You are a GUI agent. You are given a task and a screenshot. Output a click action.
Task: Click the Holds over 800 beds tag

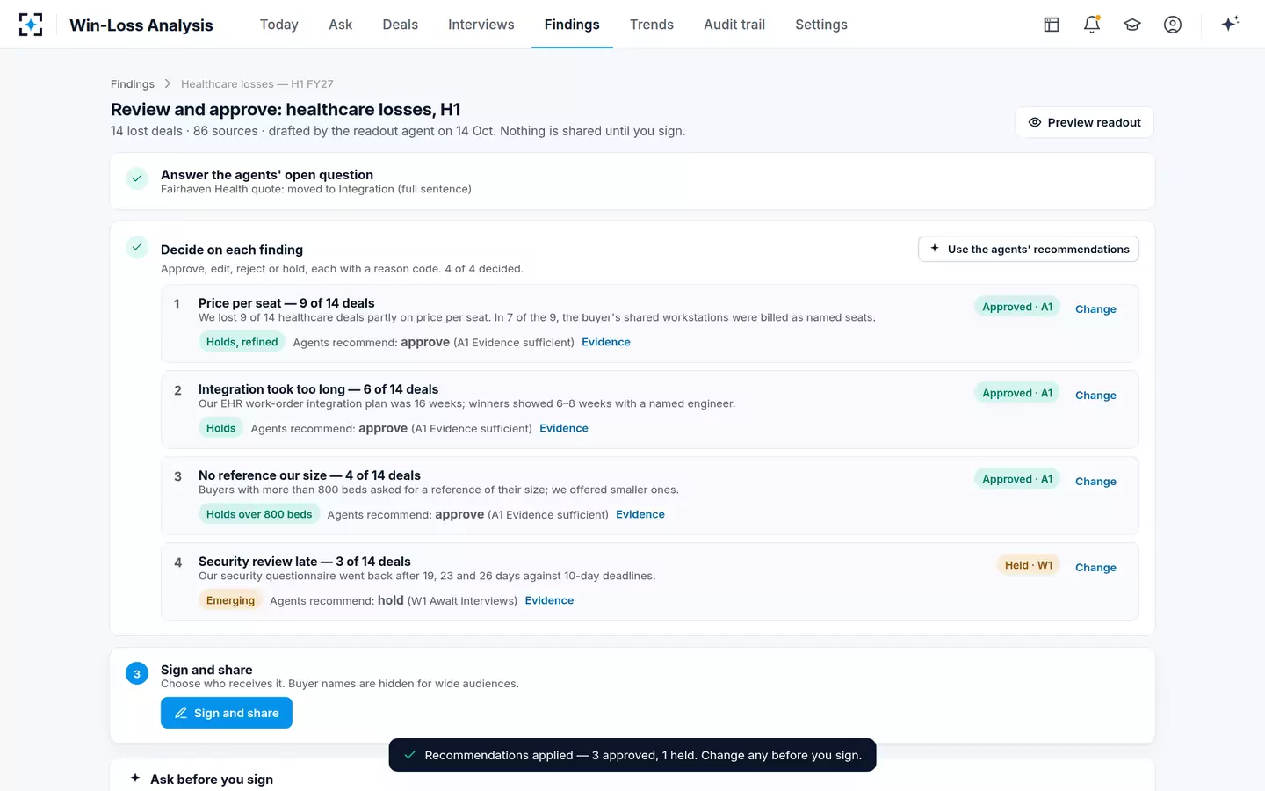click(259, 514)
